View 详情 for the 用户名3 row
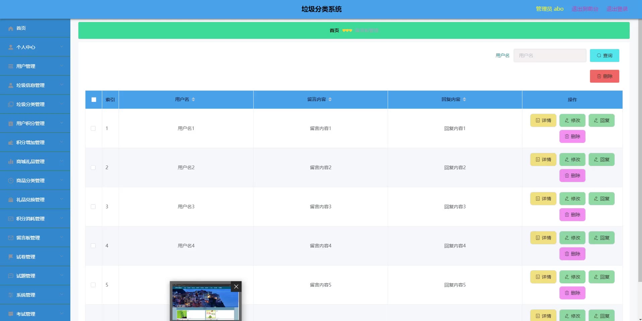Viewport: 642px width, 321px height. tap(543, 199)
